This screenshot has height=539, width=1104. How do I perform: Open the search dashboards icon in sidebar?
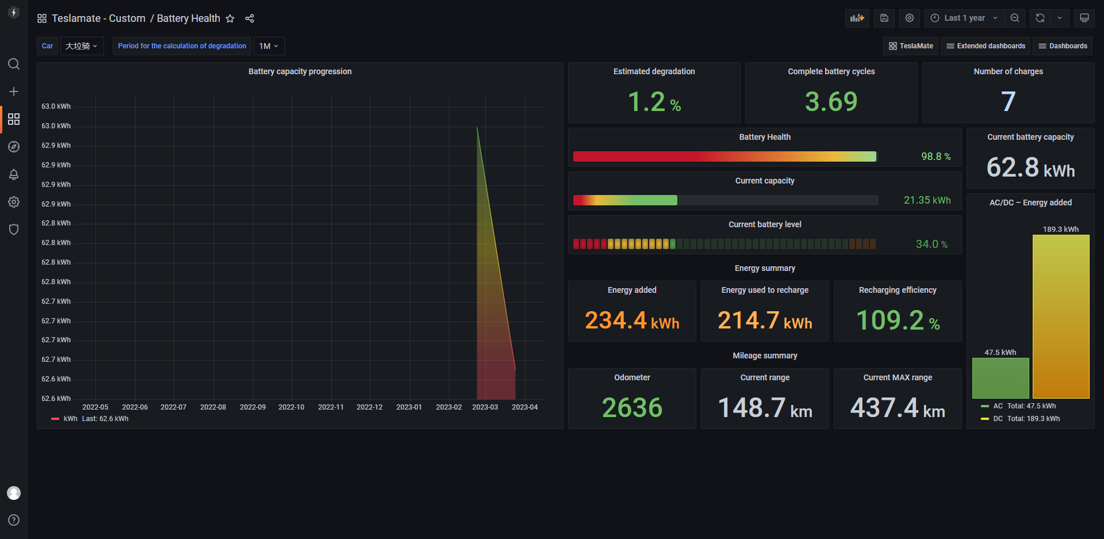tap(14, 64)
